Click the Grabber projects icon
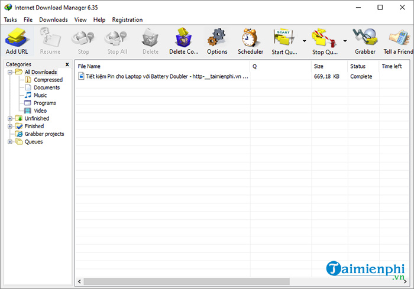Image resolution: width=414 pixels, height=289 pixels. click(19, 134)
